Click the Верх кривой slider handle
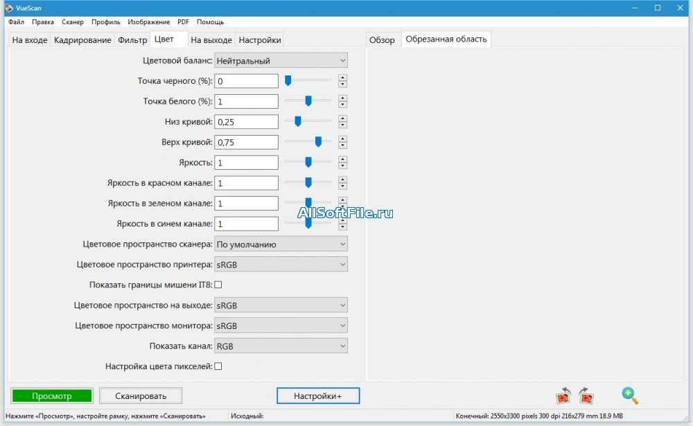Image resolution: width=693 pixels, height=426 pixels. pyautogui.click(x=318, y=142)
